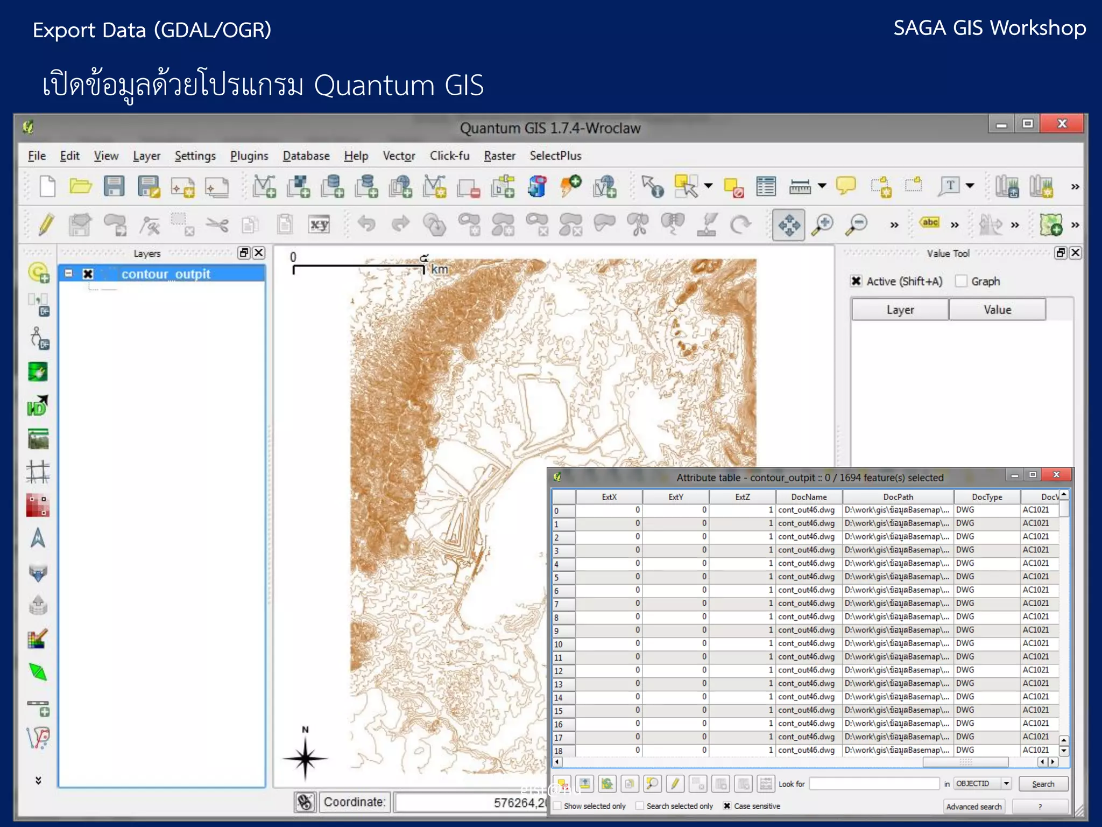
Task: Click the Cut Features scissors icon
Action: coord(217,225)
